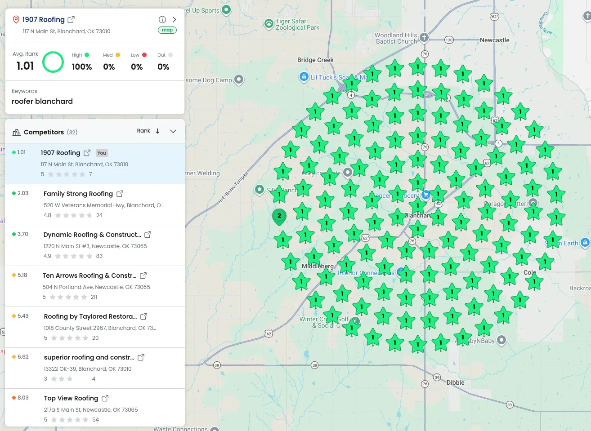The image size is (591, 431).
Task: Click the info icon in header card
Action: tap(162, 20)
